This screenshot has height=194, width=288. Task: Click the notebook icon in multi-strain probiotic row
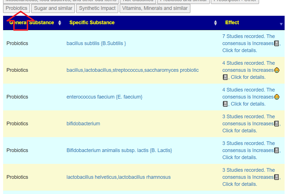point(225,77)
